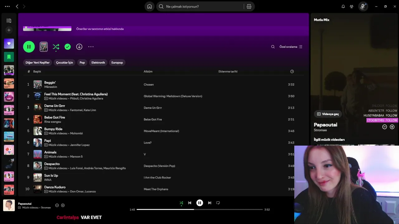Toggle saved-to-library green checkmark

[x=68, y=47]
